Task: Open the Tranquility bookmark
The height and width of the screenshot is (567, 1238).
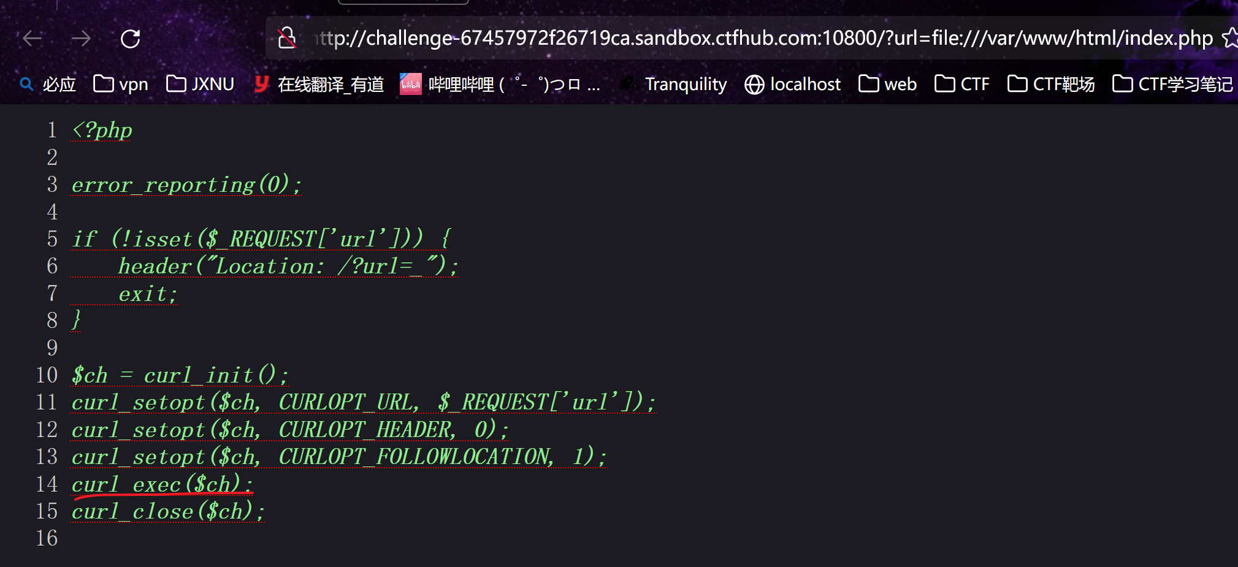Action: 673,84
